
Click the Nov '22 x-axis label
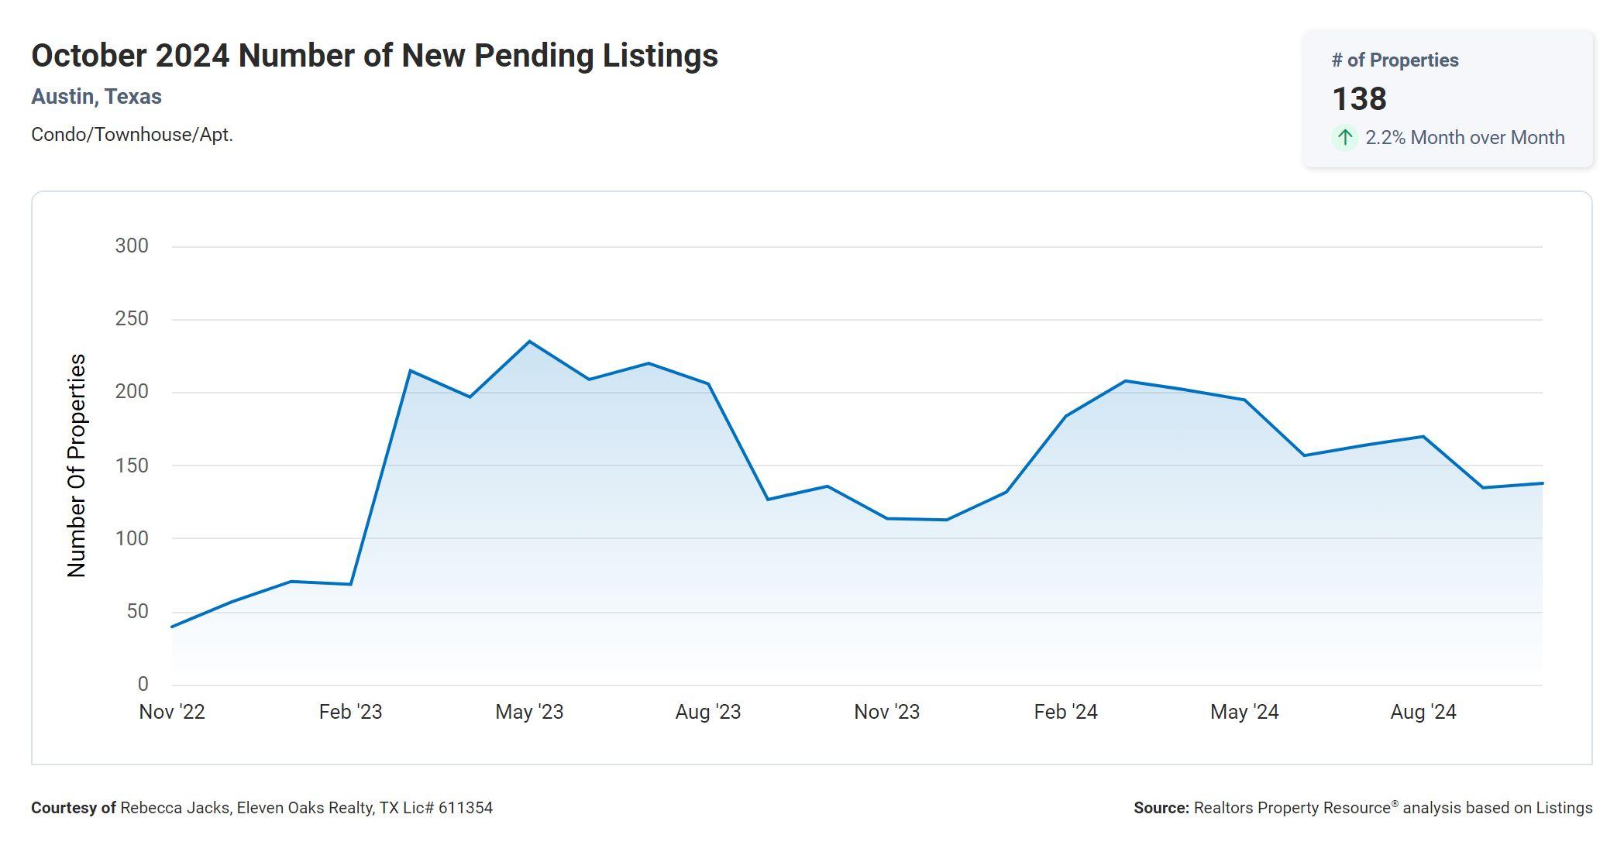[172, 712]
